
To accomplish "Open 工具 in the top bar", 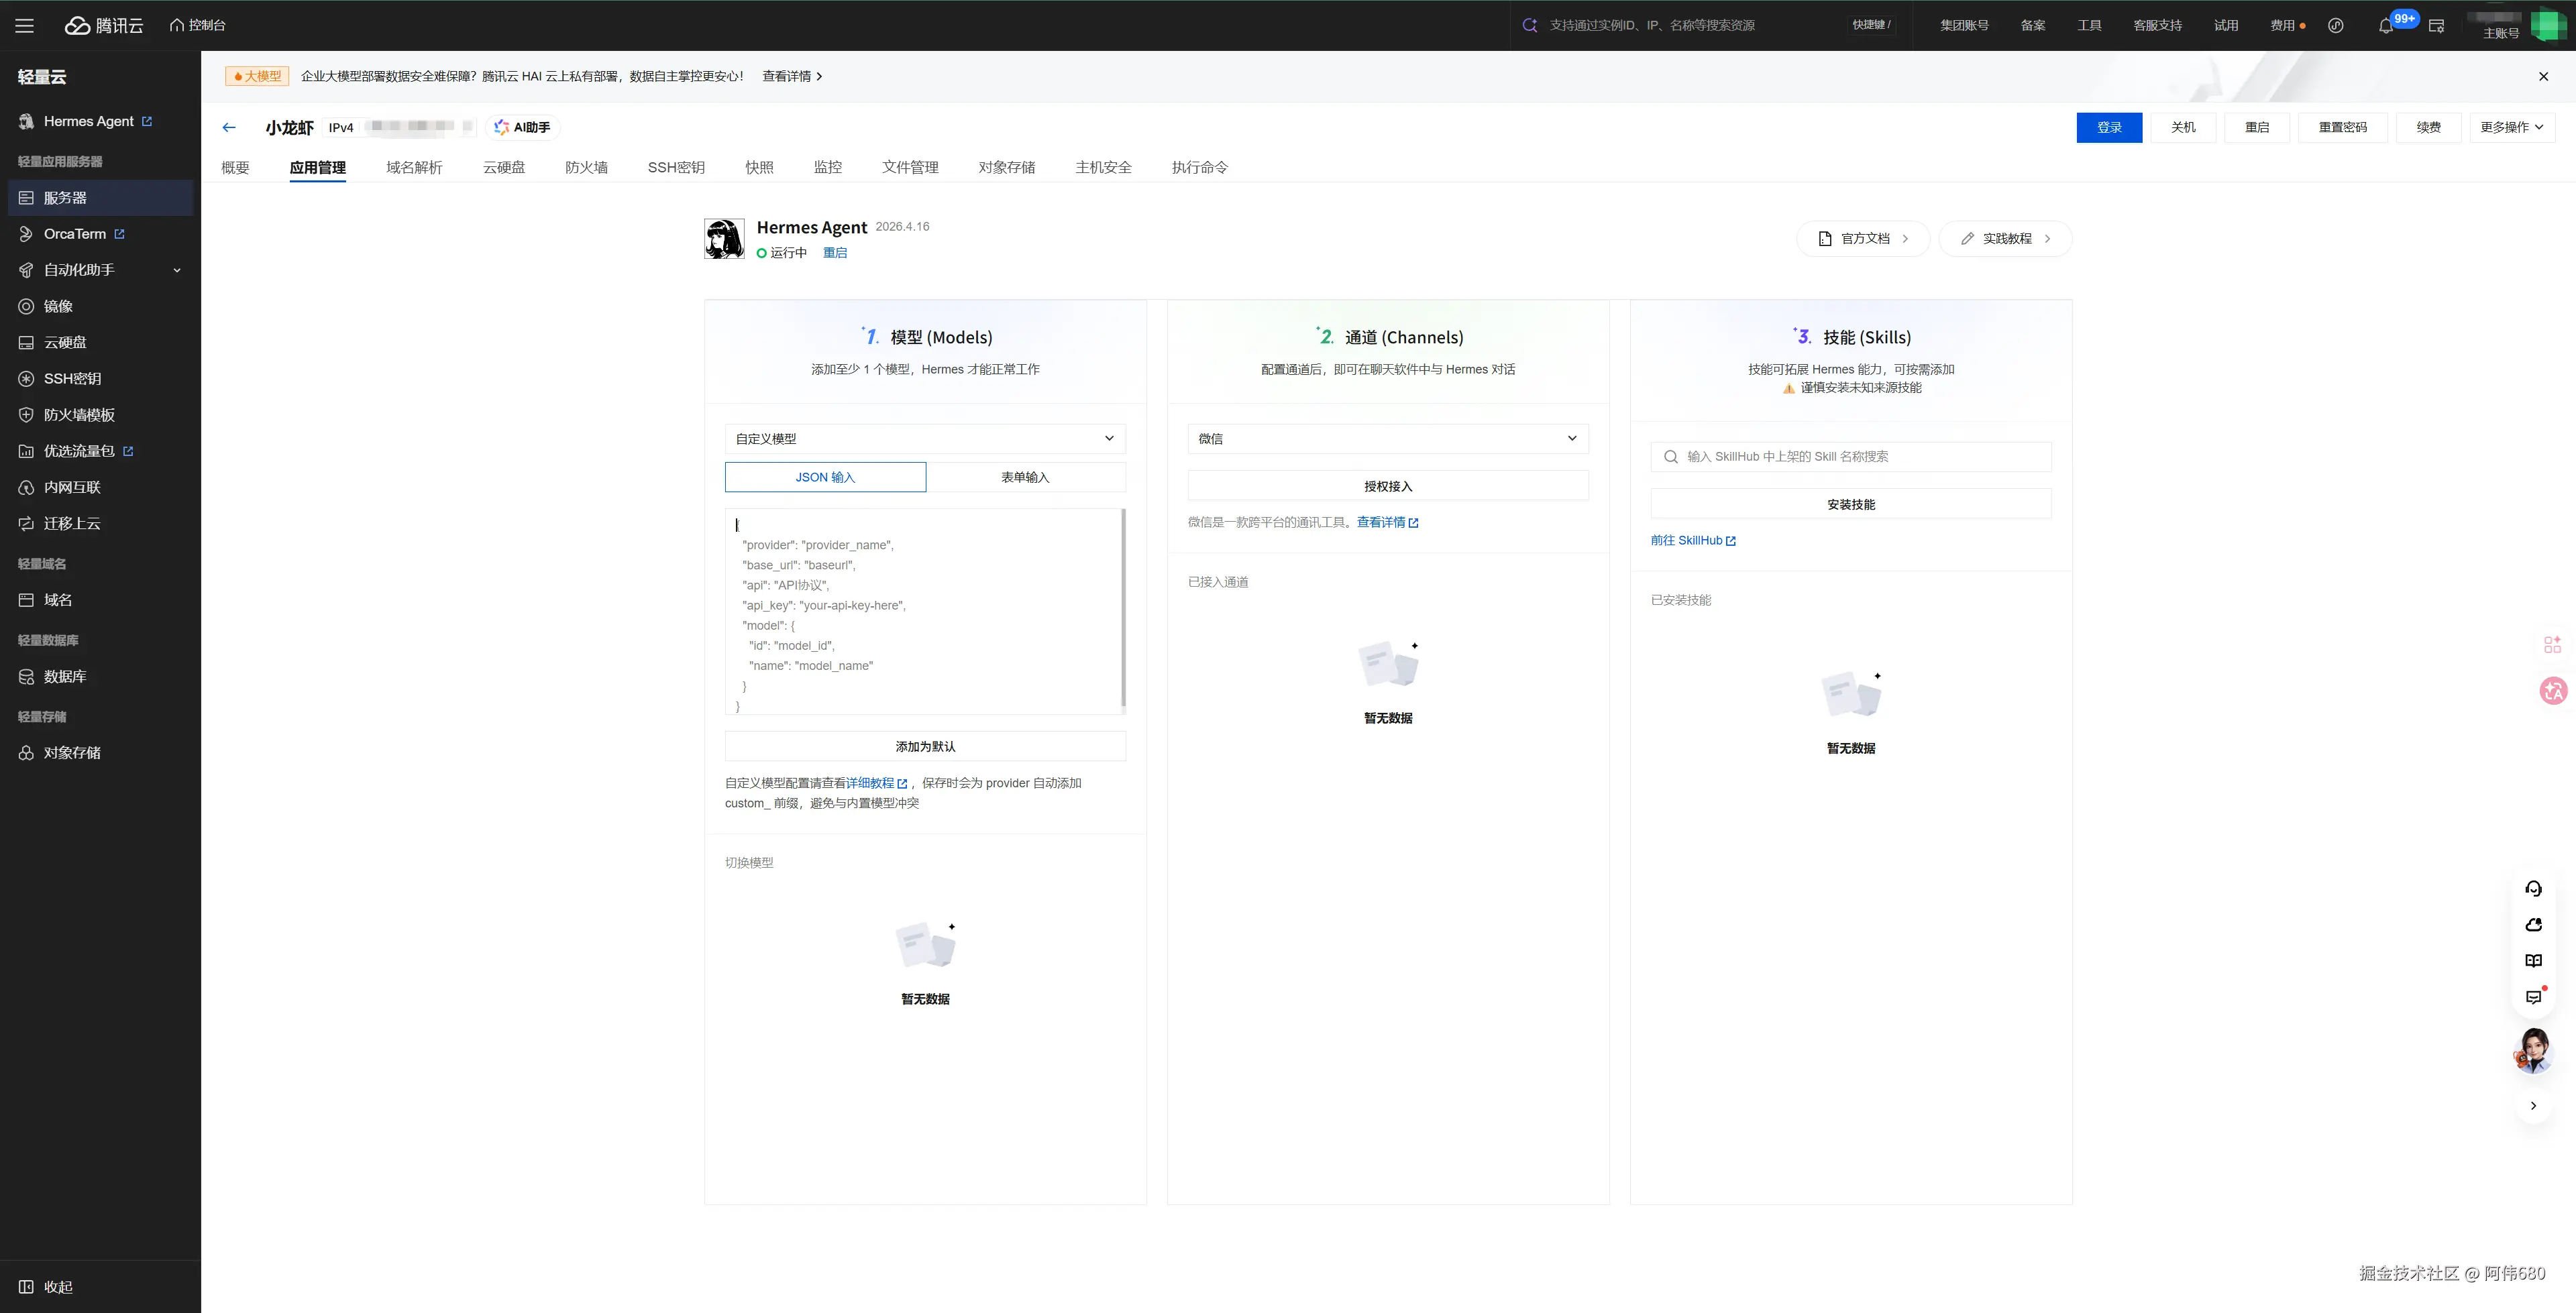I will [x=2089, y=26].
